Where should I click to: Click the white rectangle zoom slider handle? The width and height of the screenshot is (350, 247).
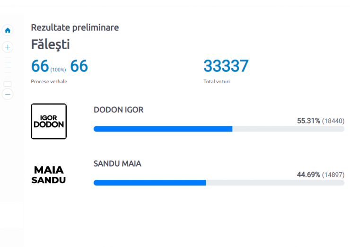8,84
